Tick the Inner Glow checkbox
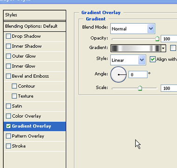Screen dimensions: 177x168 8,66
